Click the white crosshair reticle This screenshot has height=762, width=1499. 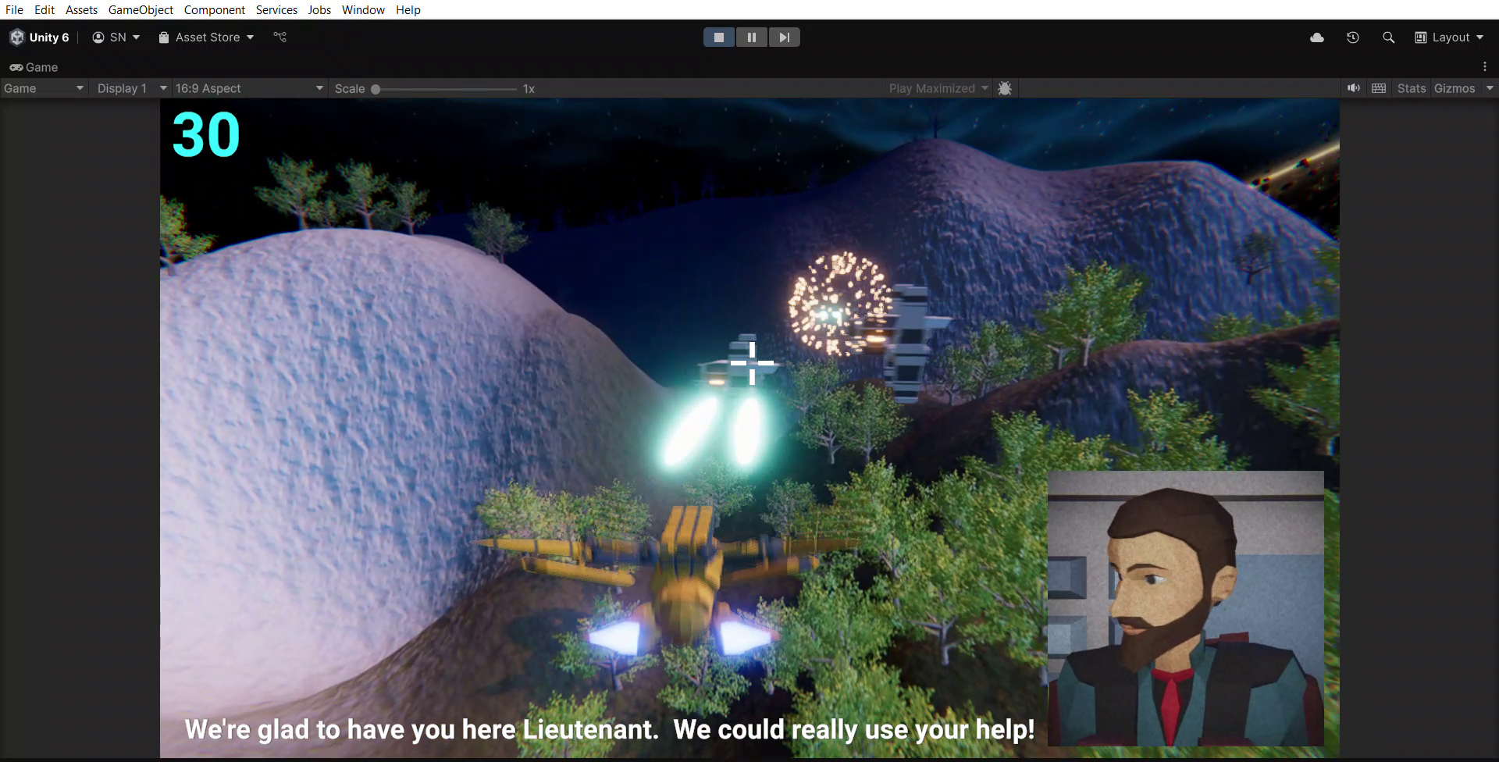click(x=752, y=363)
